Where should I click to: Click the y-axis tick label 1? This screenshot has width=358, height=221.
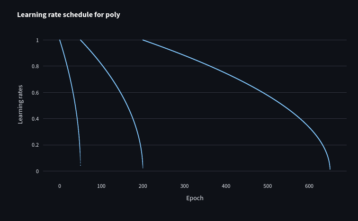(37, 40)
